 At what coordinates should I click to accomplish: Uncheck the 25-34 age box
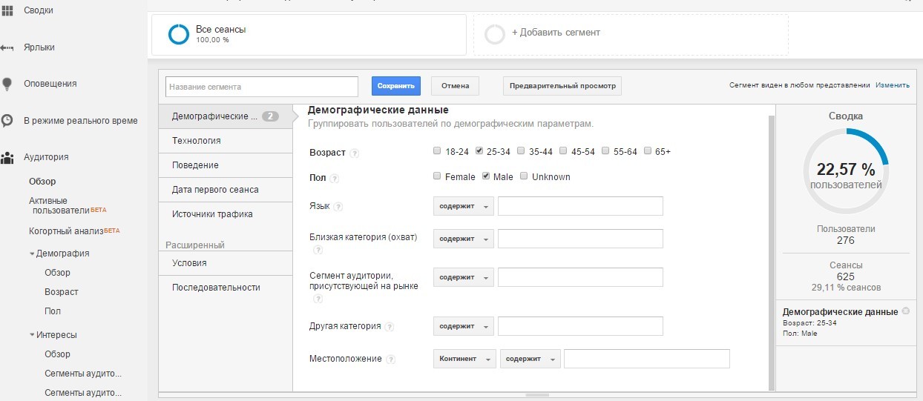(x=479, y=151)
